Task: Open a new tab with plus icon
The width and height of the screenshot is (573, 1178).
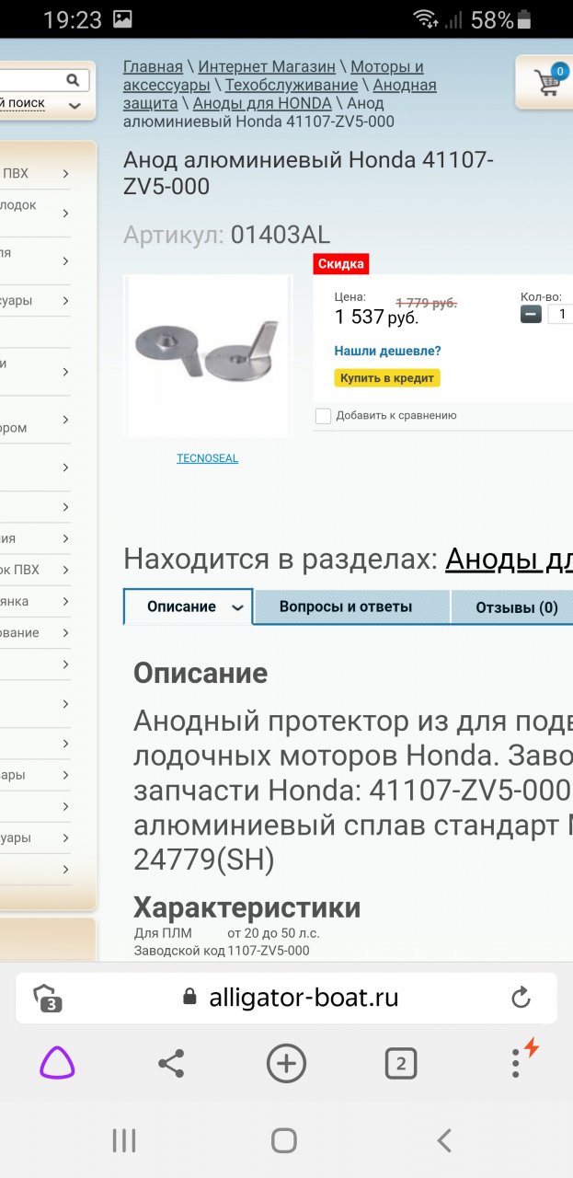Action: click(286, 1064)
